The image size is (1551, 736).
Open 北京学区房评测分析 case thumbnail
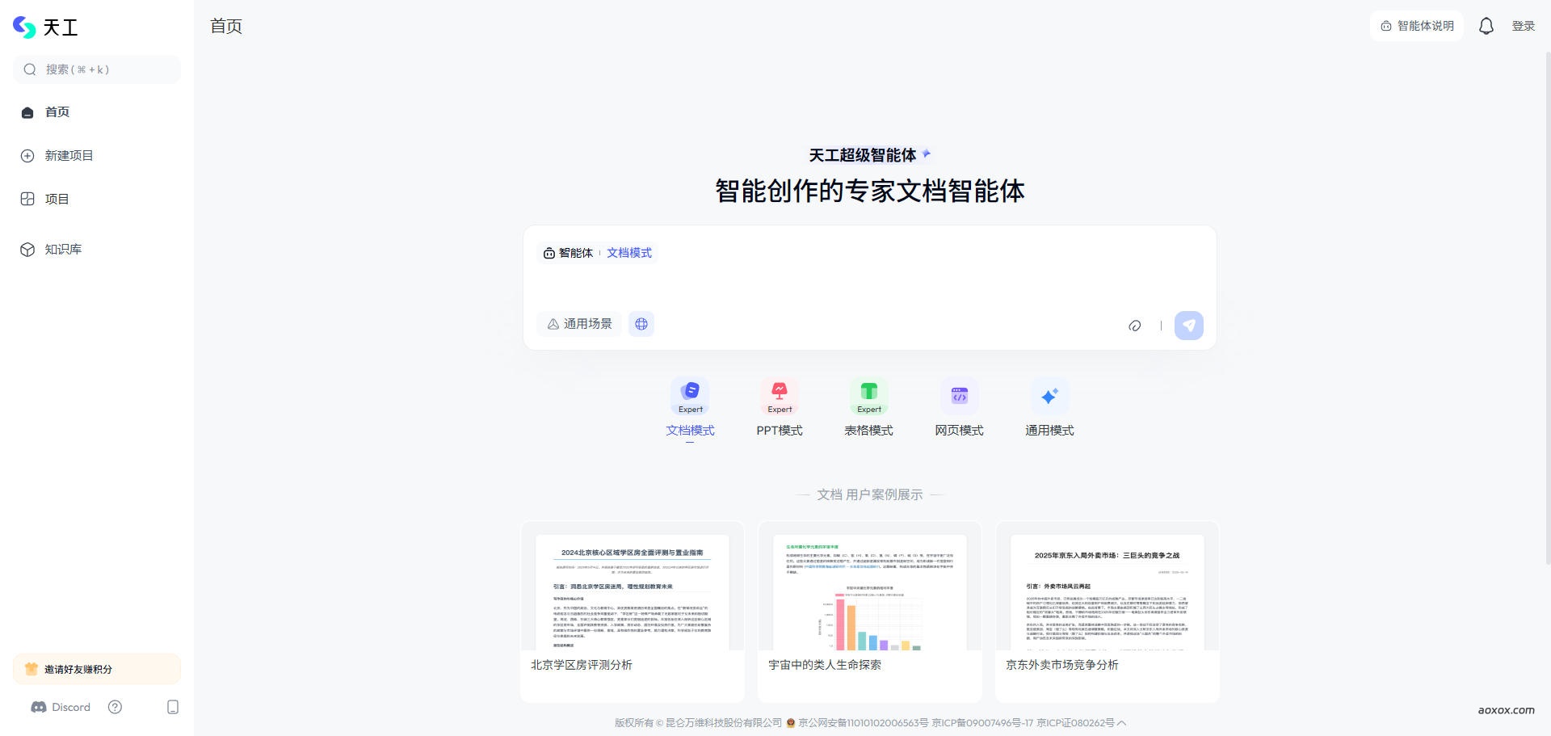coord(633,592)
